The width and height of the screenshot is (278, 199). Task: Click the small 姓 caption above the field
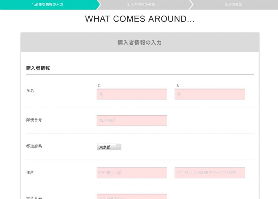[x=99, y=85]
